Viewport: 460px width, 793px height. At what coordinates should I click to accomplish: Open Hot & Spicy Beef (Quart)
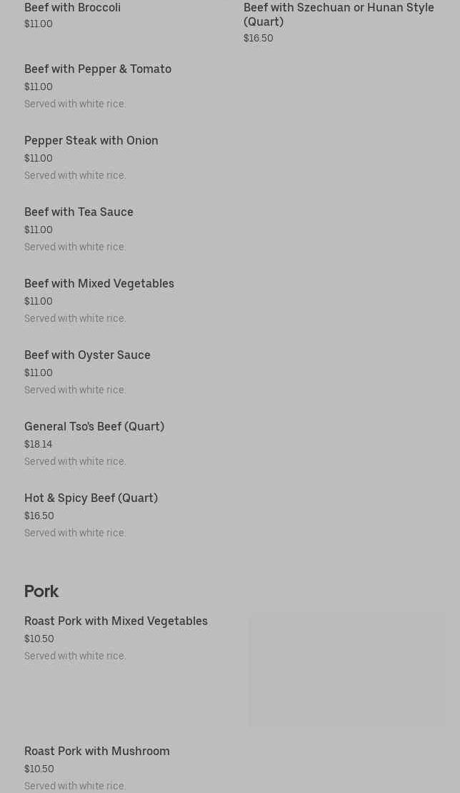point(91,498)
